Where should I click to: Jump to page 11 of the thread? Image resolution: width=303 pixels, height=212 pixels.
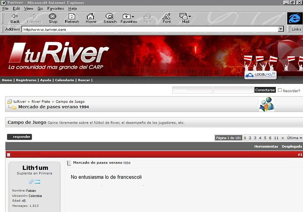tap(276, 138)
